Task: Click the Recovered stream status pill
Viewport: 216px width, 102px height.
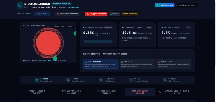Action: coord(42,14)
